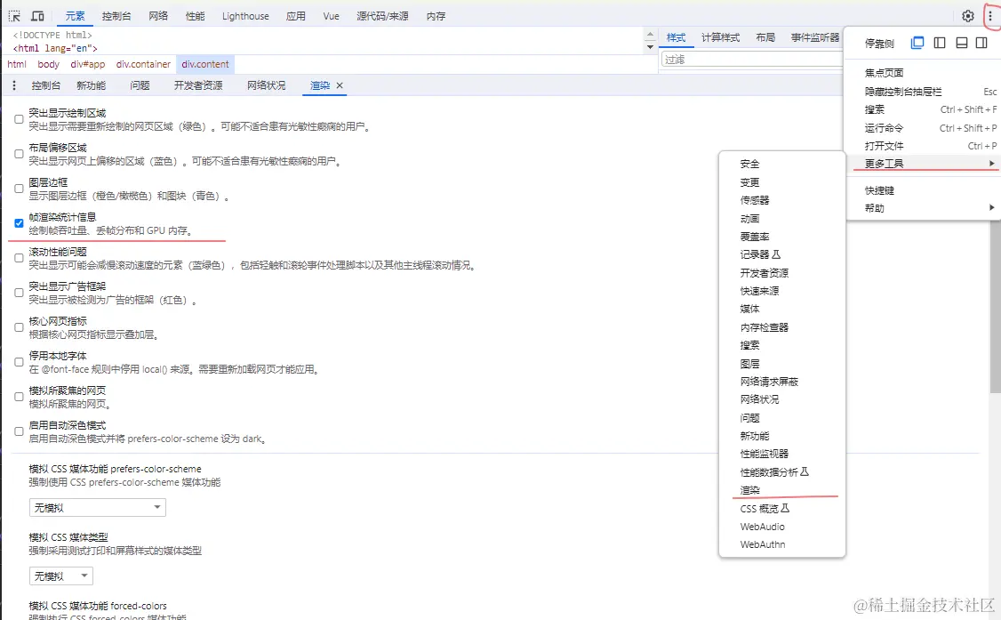Choose 记录器 in more tools submenu
The height and width of the screenshot is (620, 1001).
pyautogui.click(x=782, y=254)
